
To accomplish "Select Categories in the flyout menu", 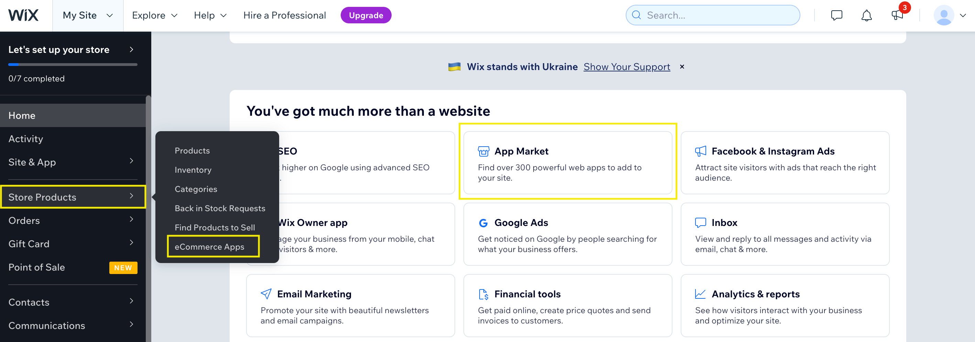I will [196, 189].
